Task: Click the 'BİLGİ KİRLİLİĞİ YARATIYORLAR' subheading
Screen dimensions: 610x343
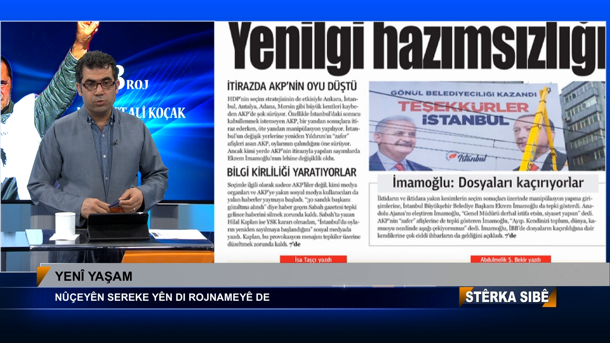Action: coord(292,172)
